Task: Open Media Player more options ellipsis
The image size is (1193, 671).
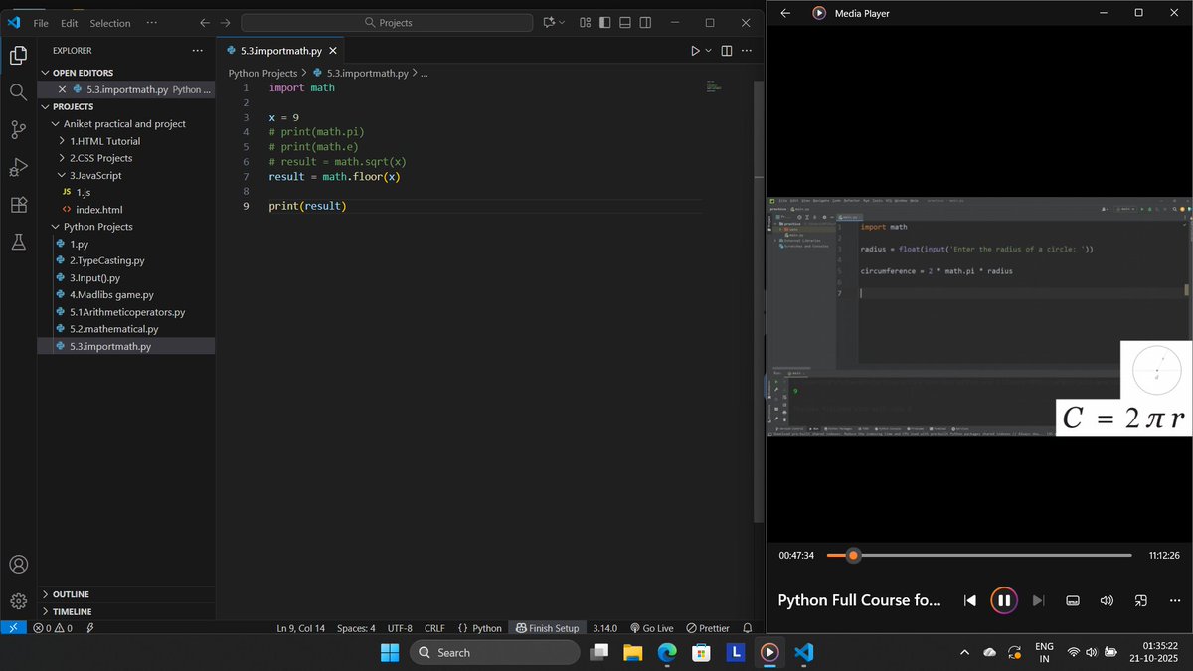Action: (x=1175, y=600)
